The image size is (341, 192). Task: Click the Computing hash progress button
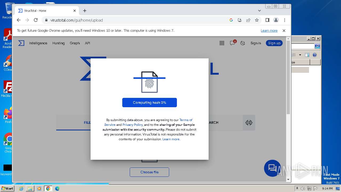point(149,102)
